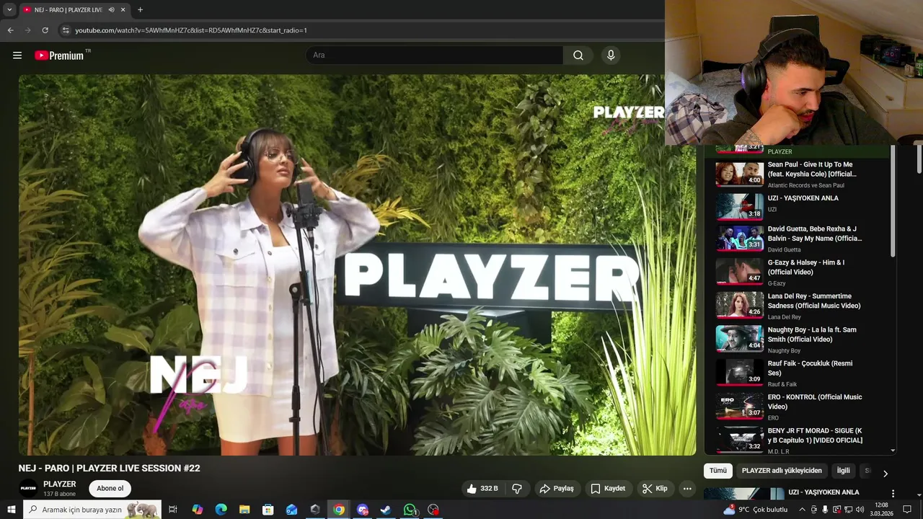Select PLAYZER adlı yükleyiciden chip
923x519 pixels.
[x=782, y=471]
